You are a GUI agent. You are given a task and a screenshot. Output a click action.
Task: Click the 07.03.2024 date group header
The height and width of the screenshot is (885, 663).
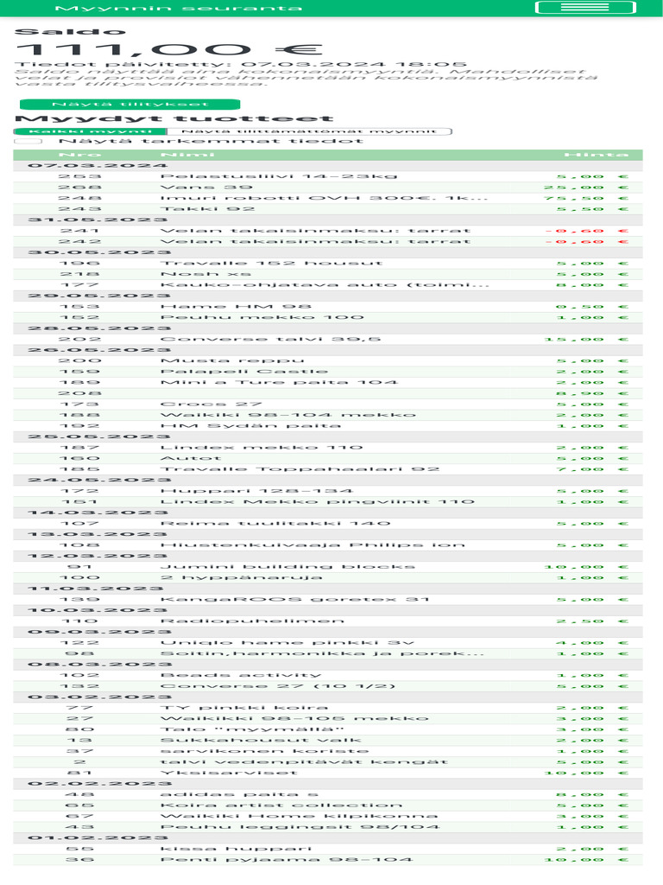click(x=327, y=165)
